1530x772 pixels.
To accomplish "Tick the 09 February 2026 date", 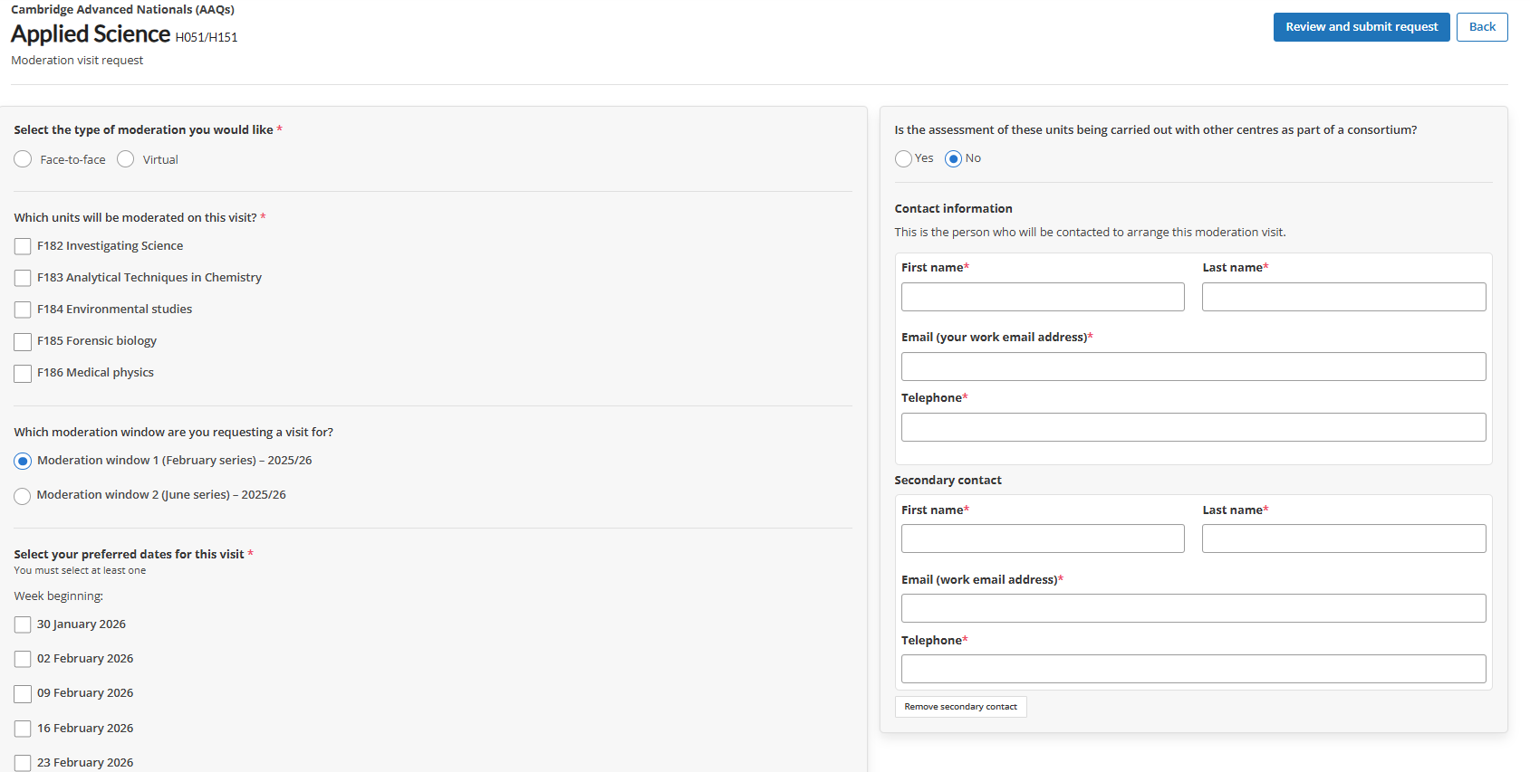I will 23,694.
